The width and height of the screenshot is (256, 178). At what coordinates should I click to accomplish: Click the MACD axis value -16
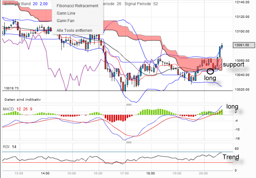coord(237,138)
